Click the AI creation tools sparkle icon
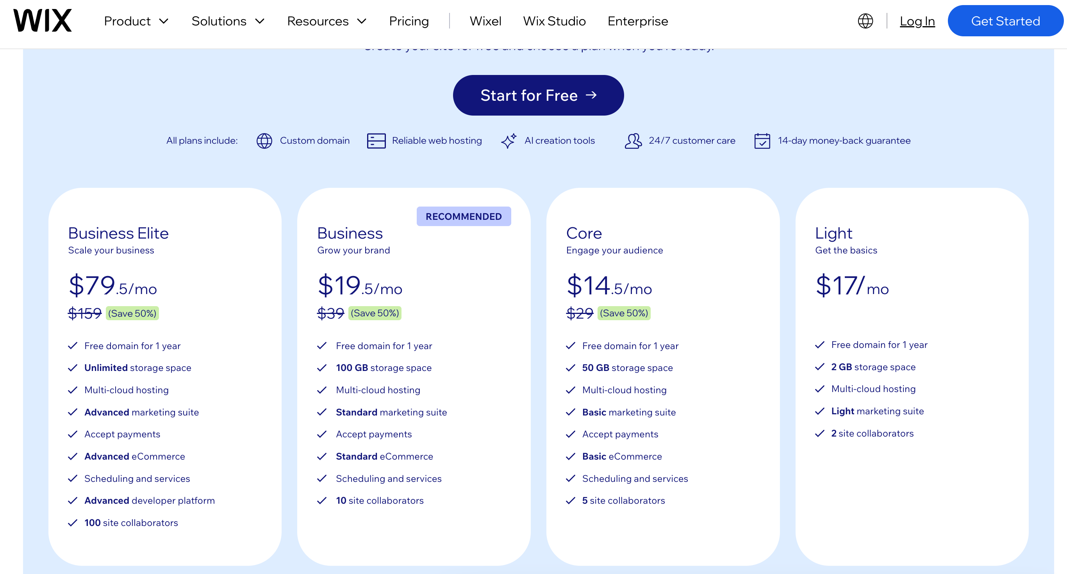Screen dimensions: 1067x574 click(509, 141)
